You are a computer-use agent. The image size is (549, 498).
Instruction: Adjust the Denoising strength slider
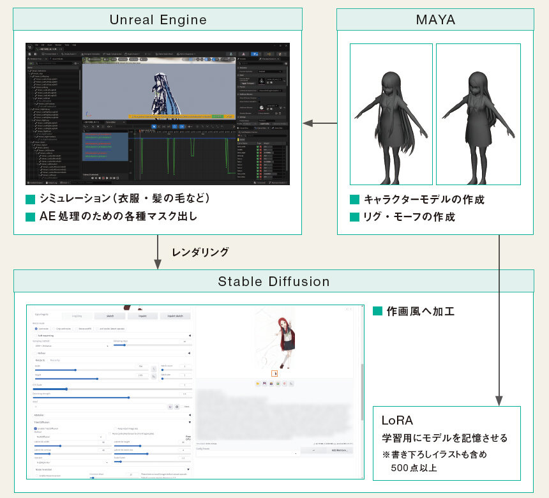[112, 398]
